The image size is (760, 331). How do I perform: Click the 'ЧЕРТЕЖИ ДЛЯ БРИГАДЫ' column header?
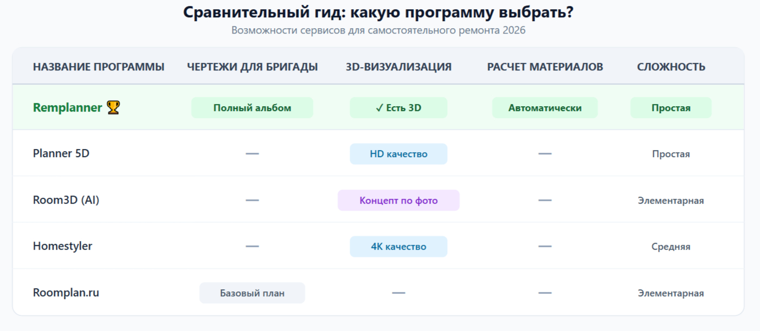[x=252, y=67]
